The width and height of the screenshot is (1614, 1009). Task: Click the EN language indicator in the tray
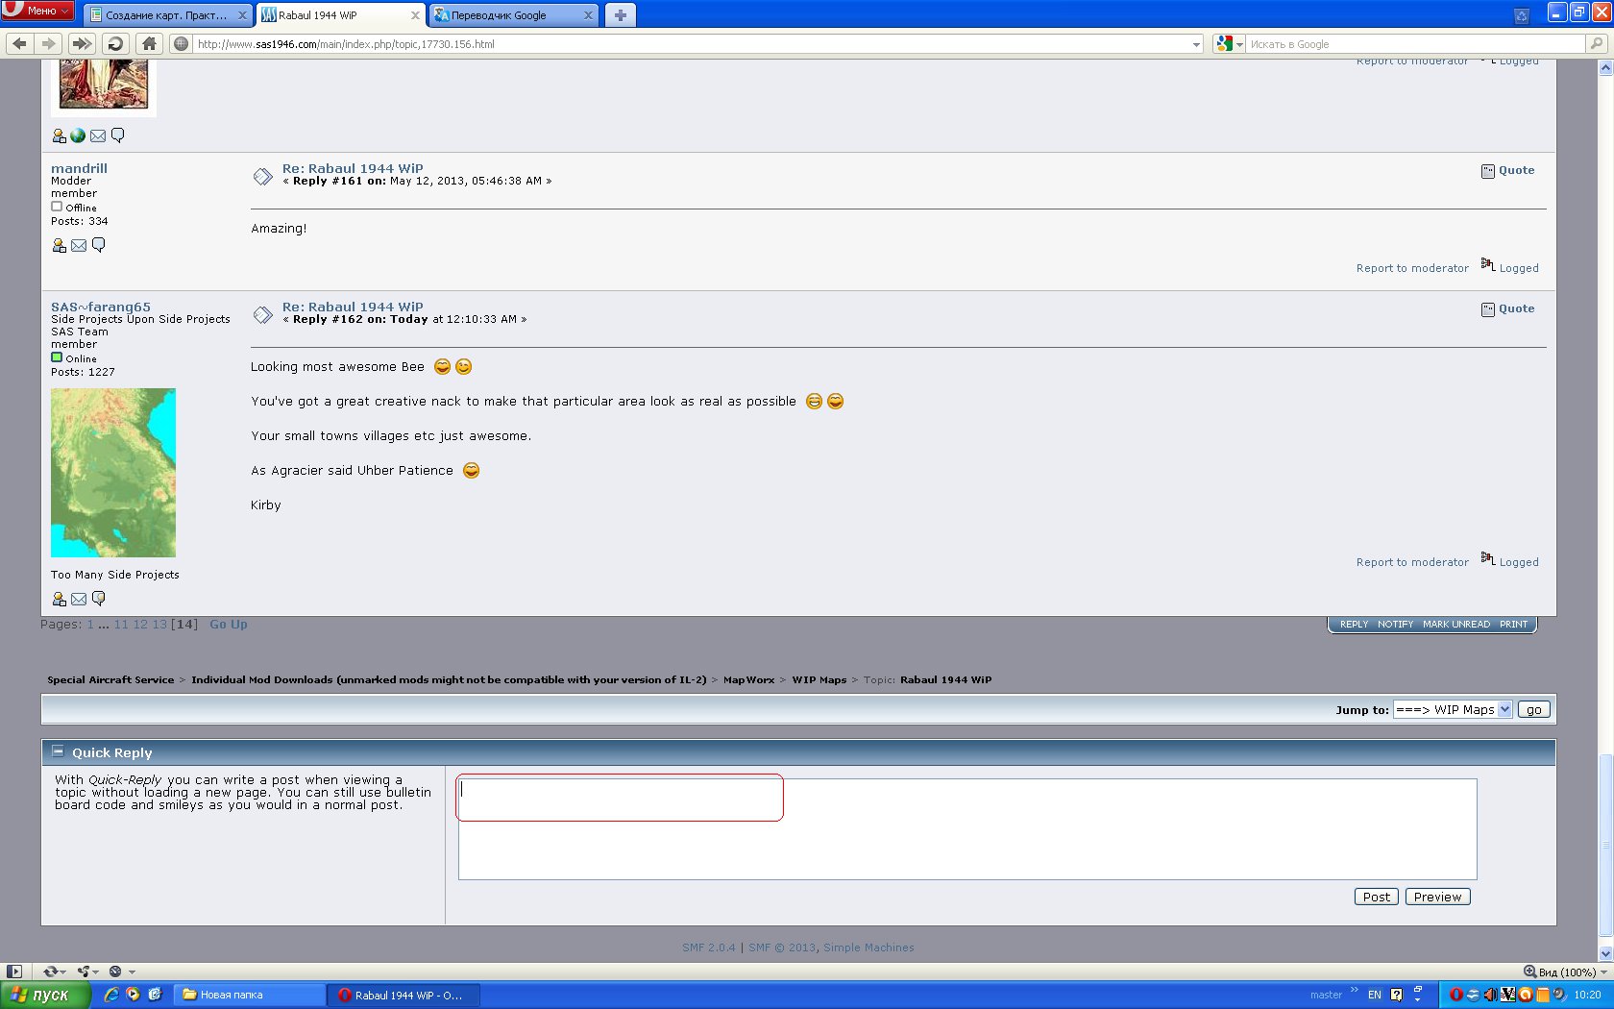click(x=1375, y=995)
